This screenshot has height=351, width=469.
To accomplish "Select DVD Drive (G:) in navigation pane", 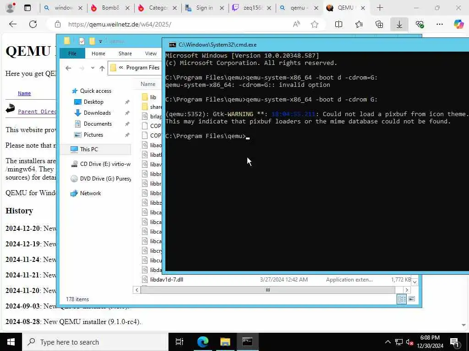I will coord(100,179).
